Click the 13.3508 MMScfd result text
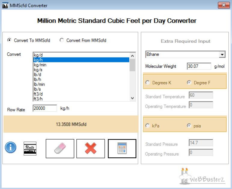The image size is (232, 189). coord(71,124)
